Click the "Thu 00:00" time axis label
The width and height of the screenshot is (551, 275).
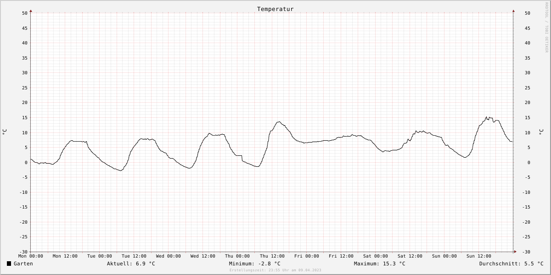click(x=237, y=256)
